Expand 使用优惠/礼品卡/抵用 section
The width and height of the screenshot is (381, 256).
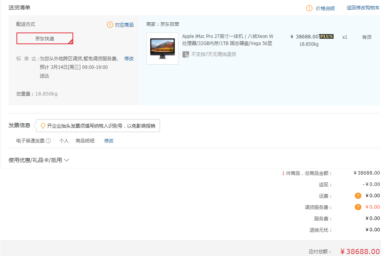[39, 160]
